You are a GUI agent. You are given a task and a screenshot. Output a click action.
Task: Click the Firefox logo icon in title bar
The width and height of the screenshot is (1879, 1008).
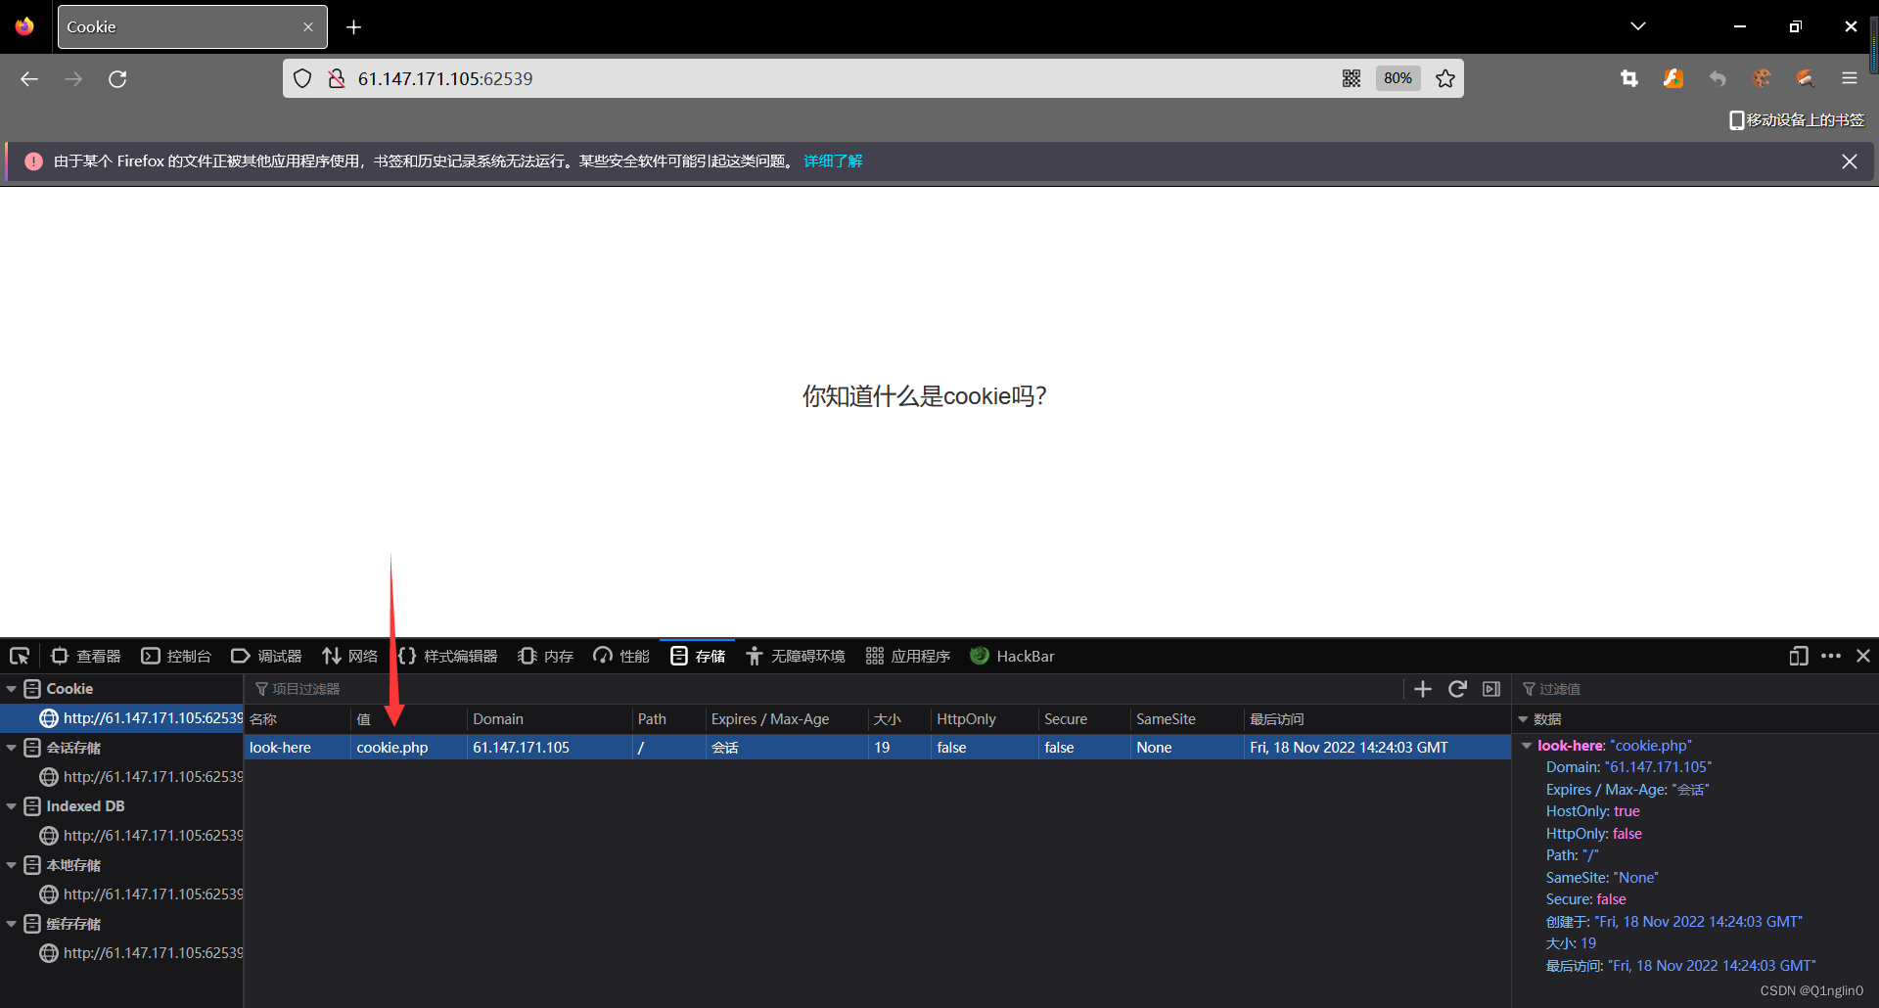coord(24,27)
